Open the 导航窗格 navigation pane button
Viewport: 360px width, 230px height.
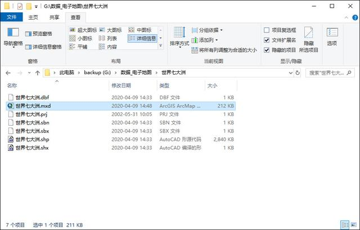point(13,38)
